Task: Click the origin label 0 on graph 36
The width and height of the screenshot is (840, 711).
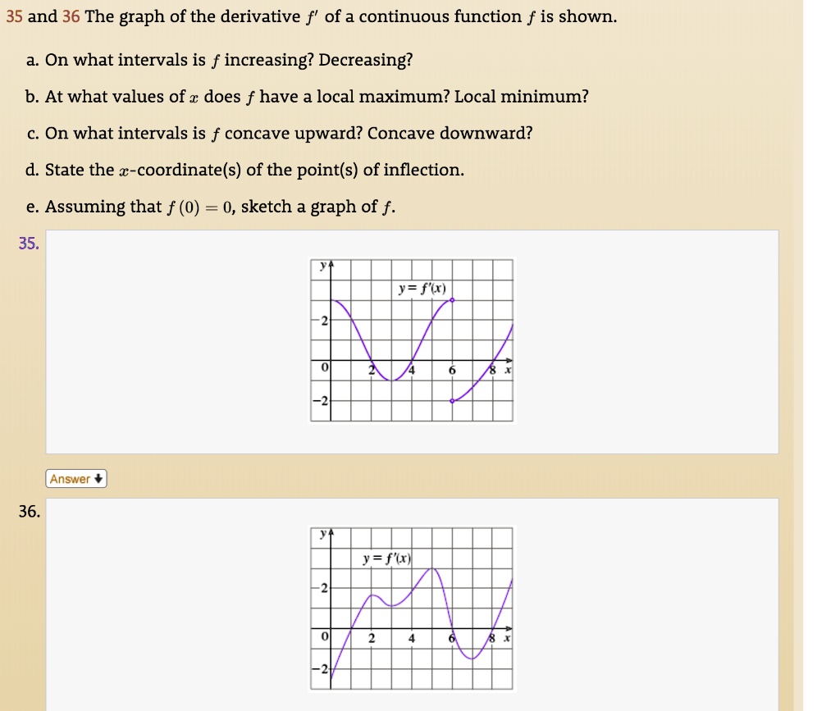Action: tap(324, 636)
